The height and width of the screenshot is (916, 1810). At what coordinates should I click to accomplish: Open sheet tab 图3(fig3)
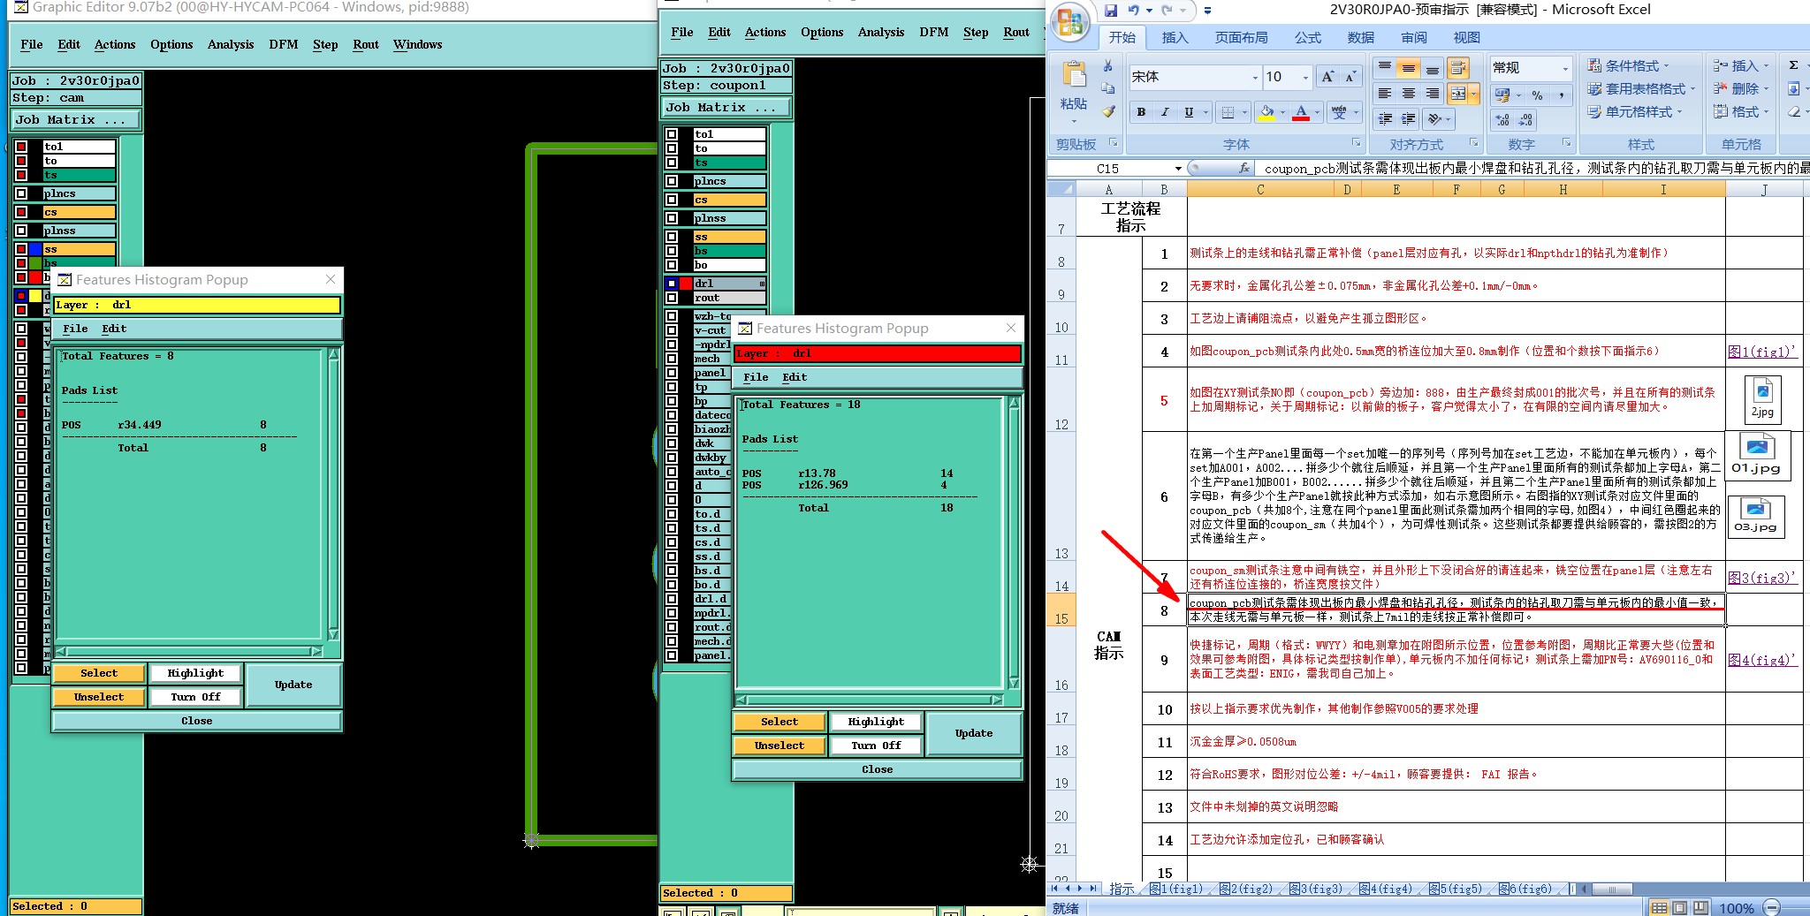coord(1317,889)
